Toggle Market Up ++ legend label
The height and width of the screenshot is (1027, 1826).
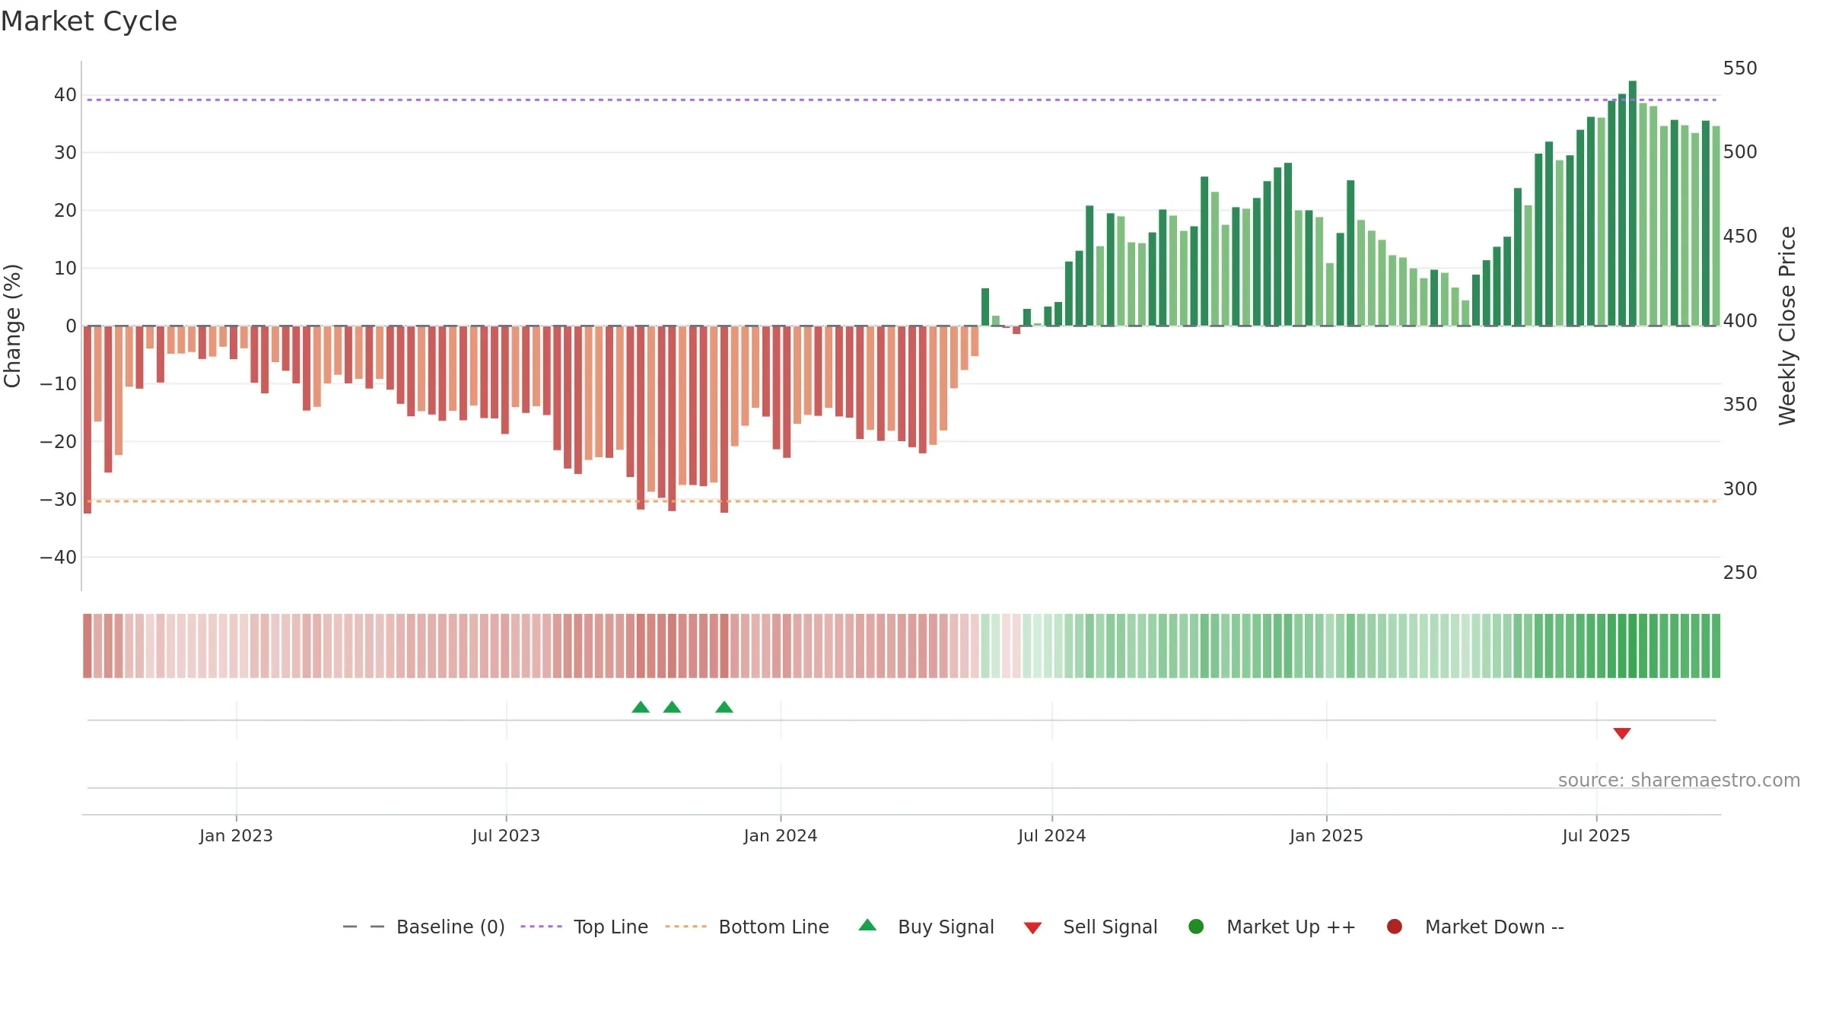[1291, 927]
